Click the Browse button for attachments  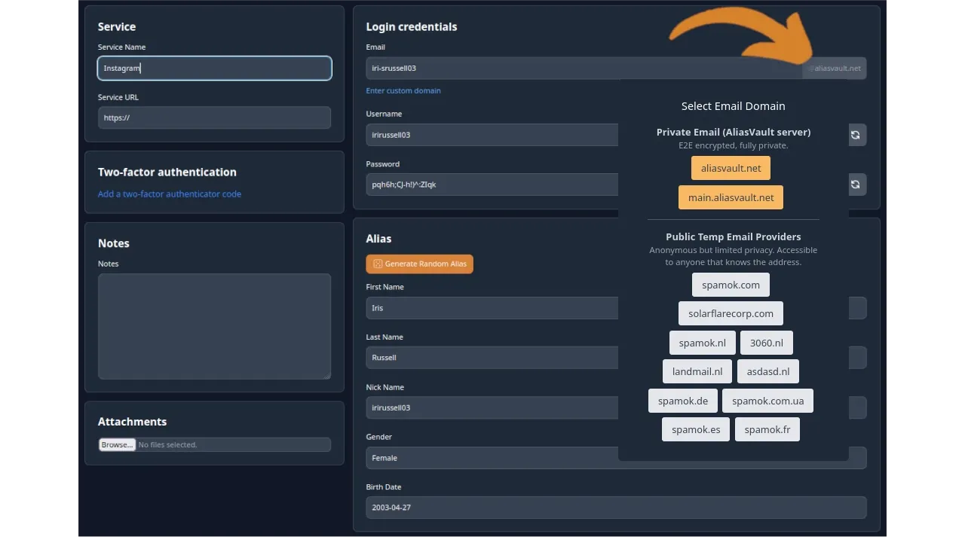[x=117, y=444]
